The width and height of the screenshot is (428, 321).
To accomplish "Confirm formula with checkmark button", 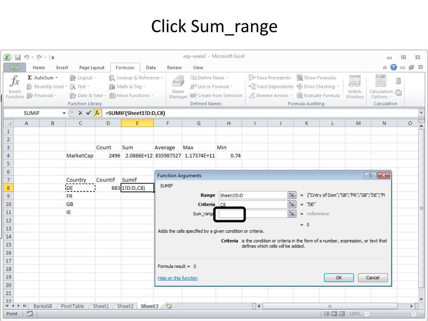I will pyautogui.click(x=89, y=113).
